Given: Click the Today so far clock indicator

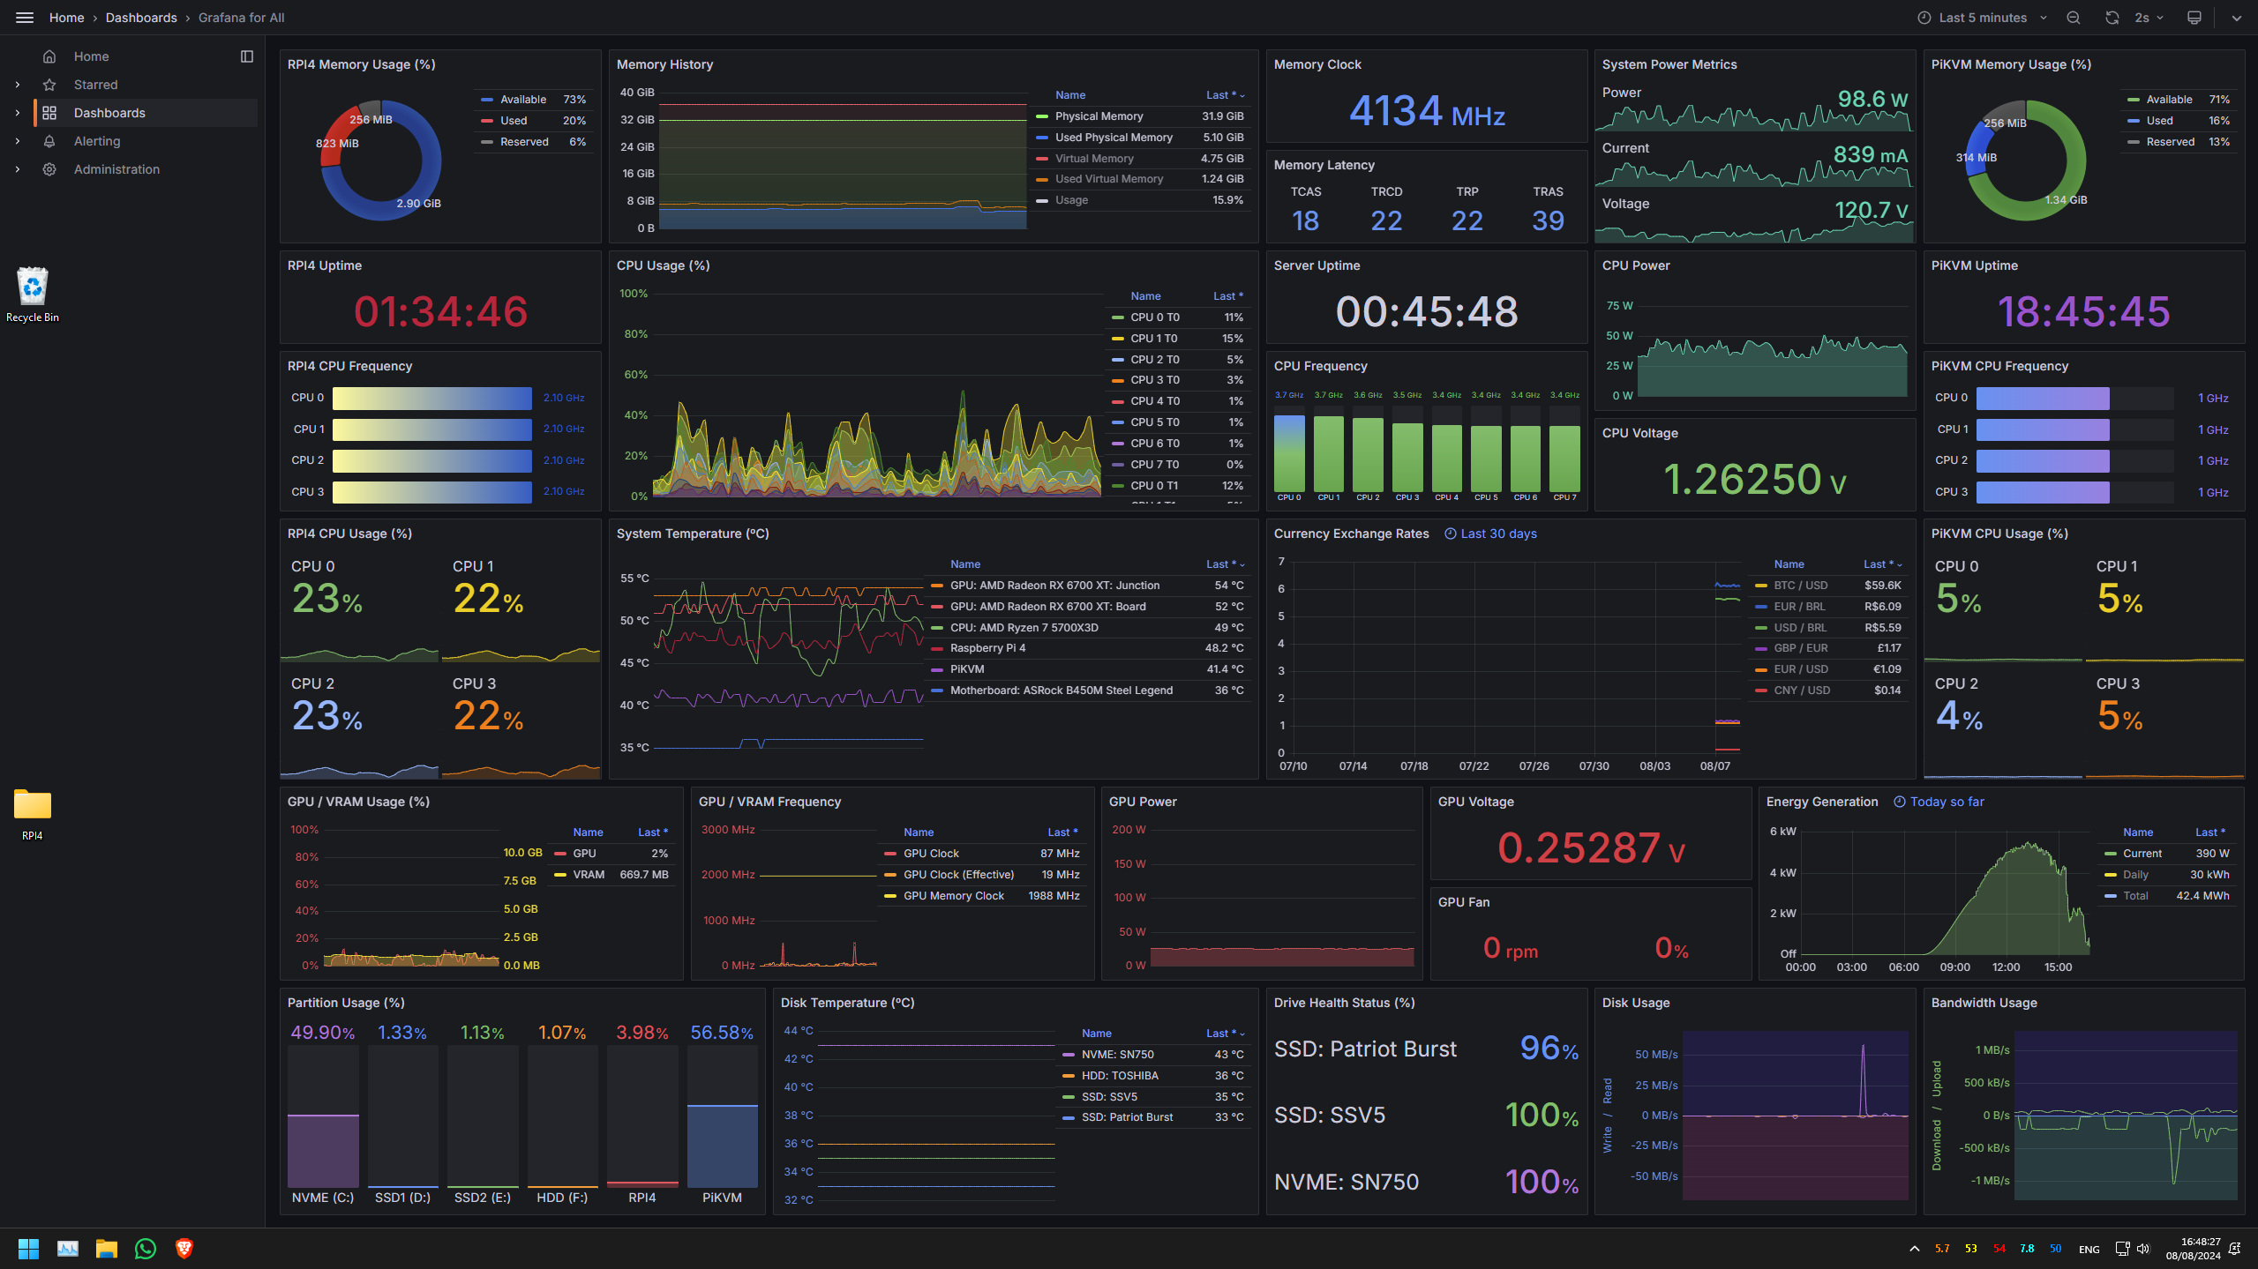Looking at the screenshot, I should (1939, 802).
